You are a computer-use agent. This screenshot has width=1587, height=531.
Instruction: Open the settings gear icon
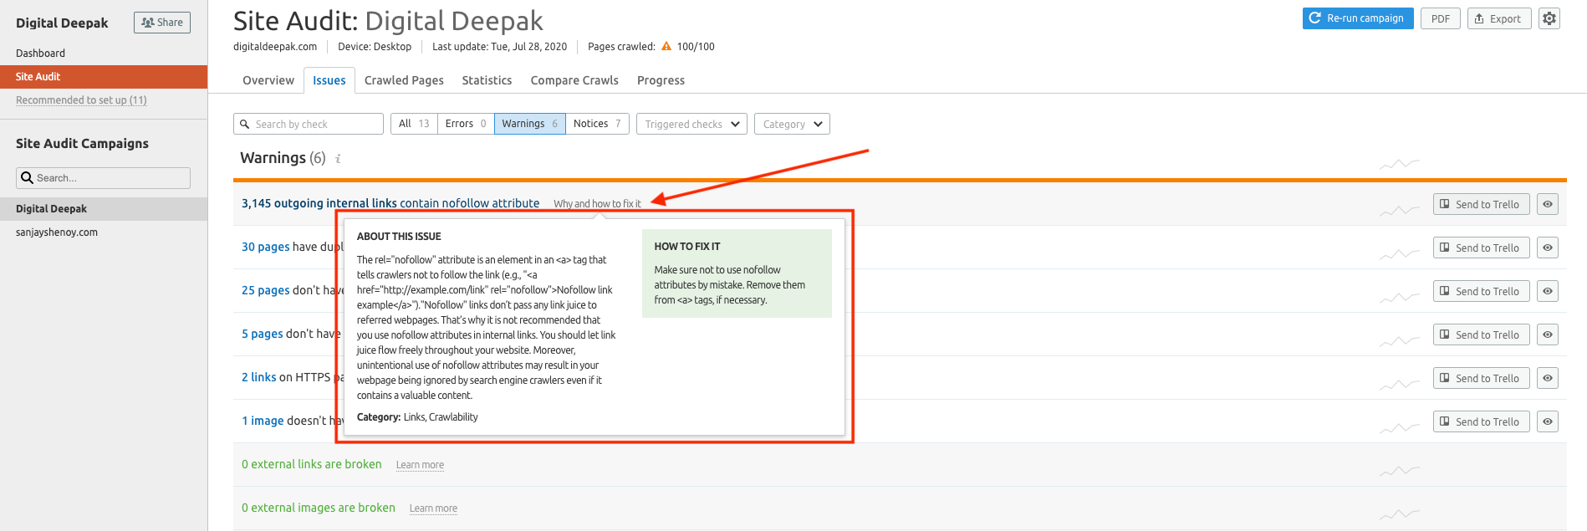[1549, 18]
